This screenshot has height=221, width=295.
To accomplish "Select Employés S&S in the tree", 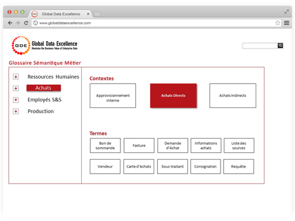I will [x=44, y=99].
